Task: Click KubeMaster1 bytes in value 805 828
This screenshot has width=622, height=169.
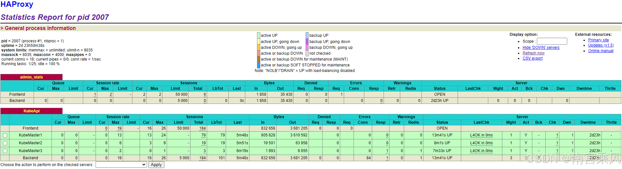Action: [x=268, y=135]
